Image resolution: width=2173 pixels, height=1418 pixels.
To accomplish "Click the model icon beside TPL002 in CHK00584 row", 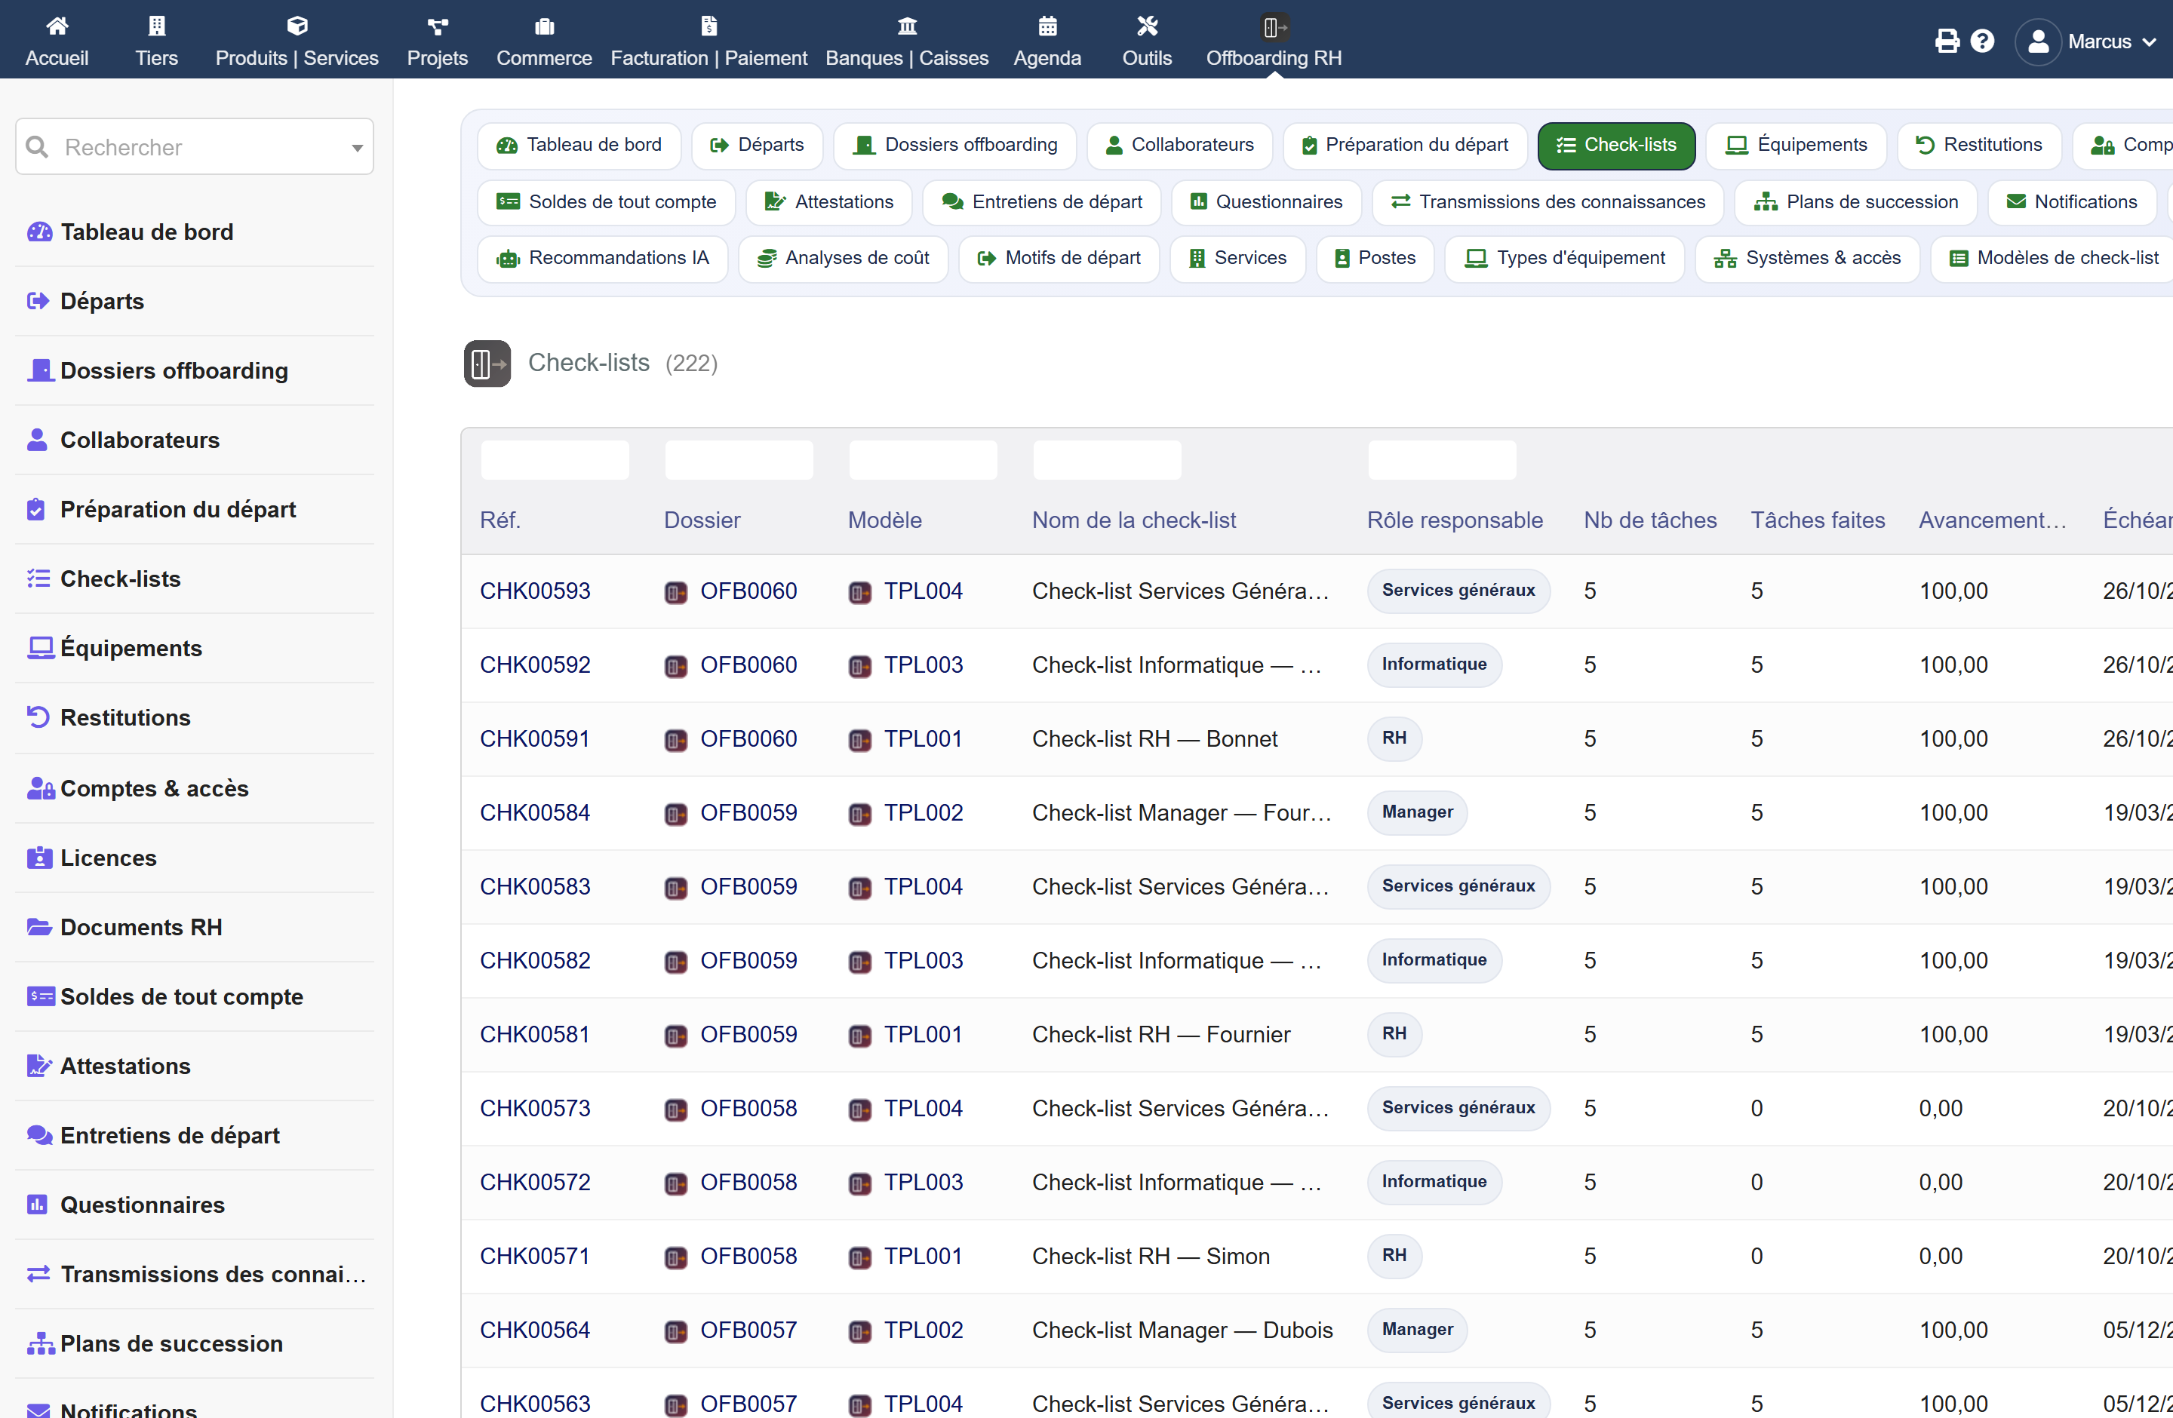I will (x=860, y=814).
